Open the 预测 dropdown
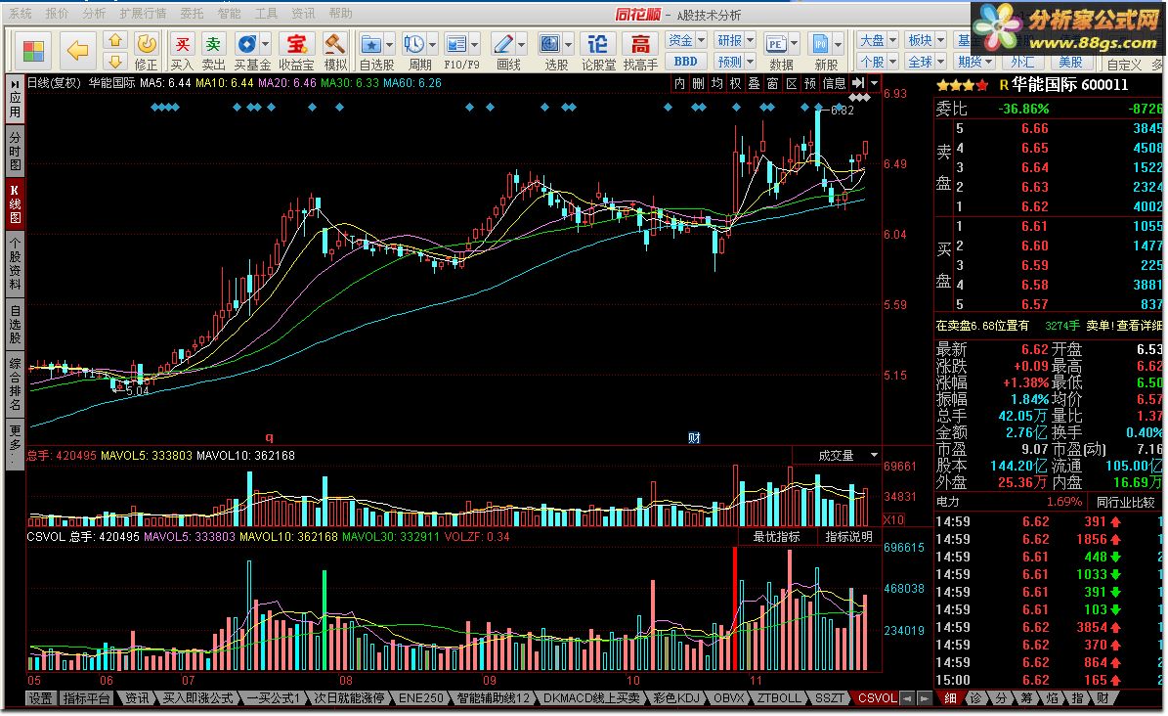This screenshot has height=716, width=1168. [x=734, y=62]
